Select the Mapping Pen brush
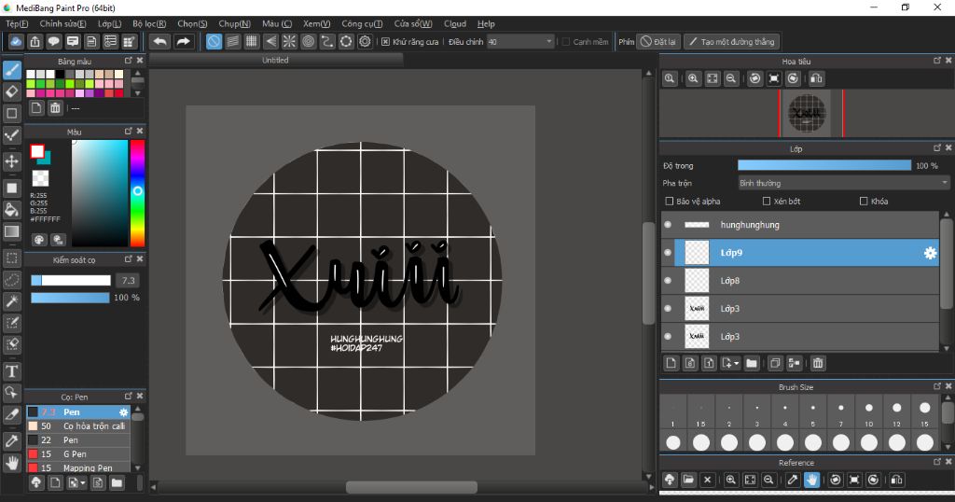 pyautogui.click(x=78, y=467)
